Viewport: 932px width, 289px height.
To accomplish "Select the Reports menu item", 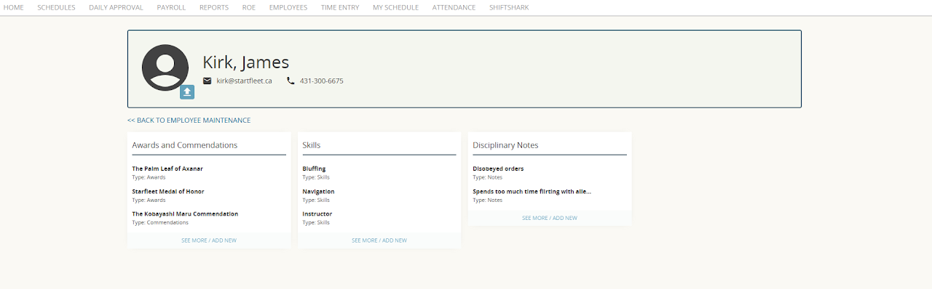I will 214,7.
